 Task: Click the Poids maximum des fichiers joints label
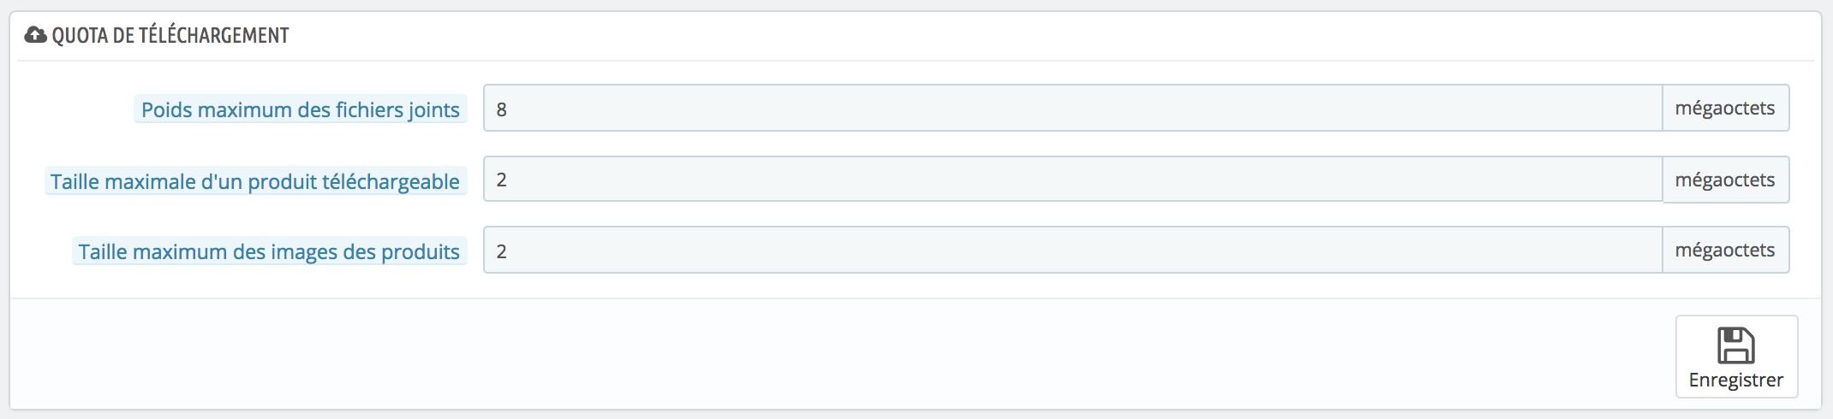(301, 109)
